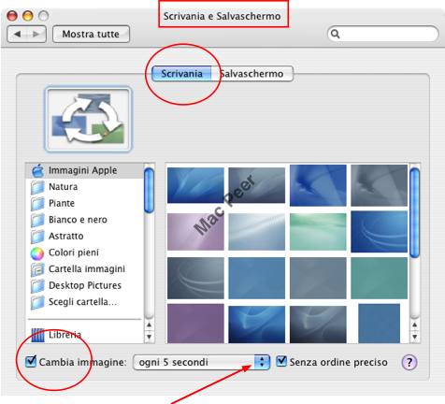
Task: Click the rotating pictures preview well
Action: point(89,120)
